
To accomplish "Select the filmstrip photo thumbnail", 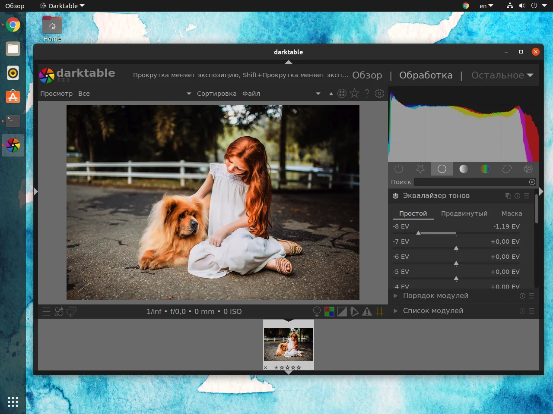I will pyautogui.click(x=288, y=344).
